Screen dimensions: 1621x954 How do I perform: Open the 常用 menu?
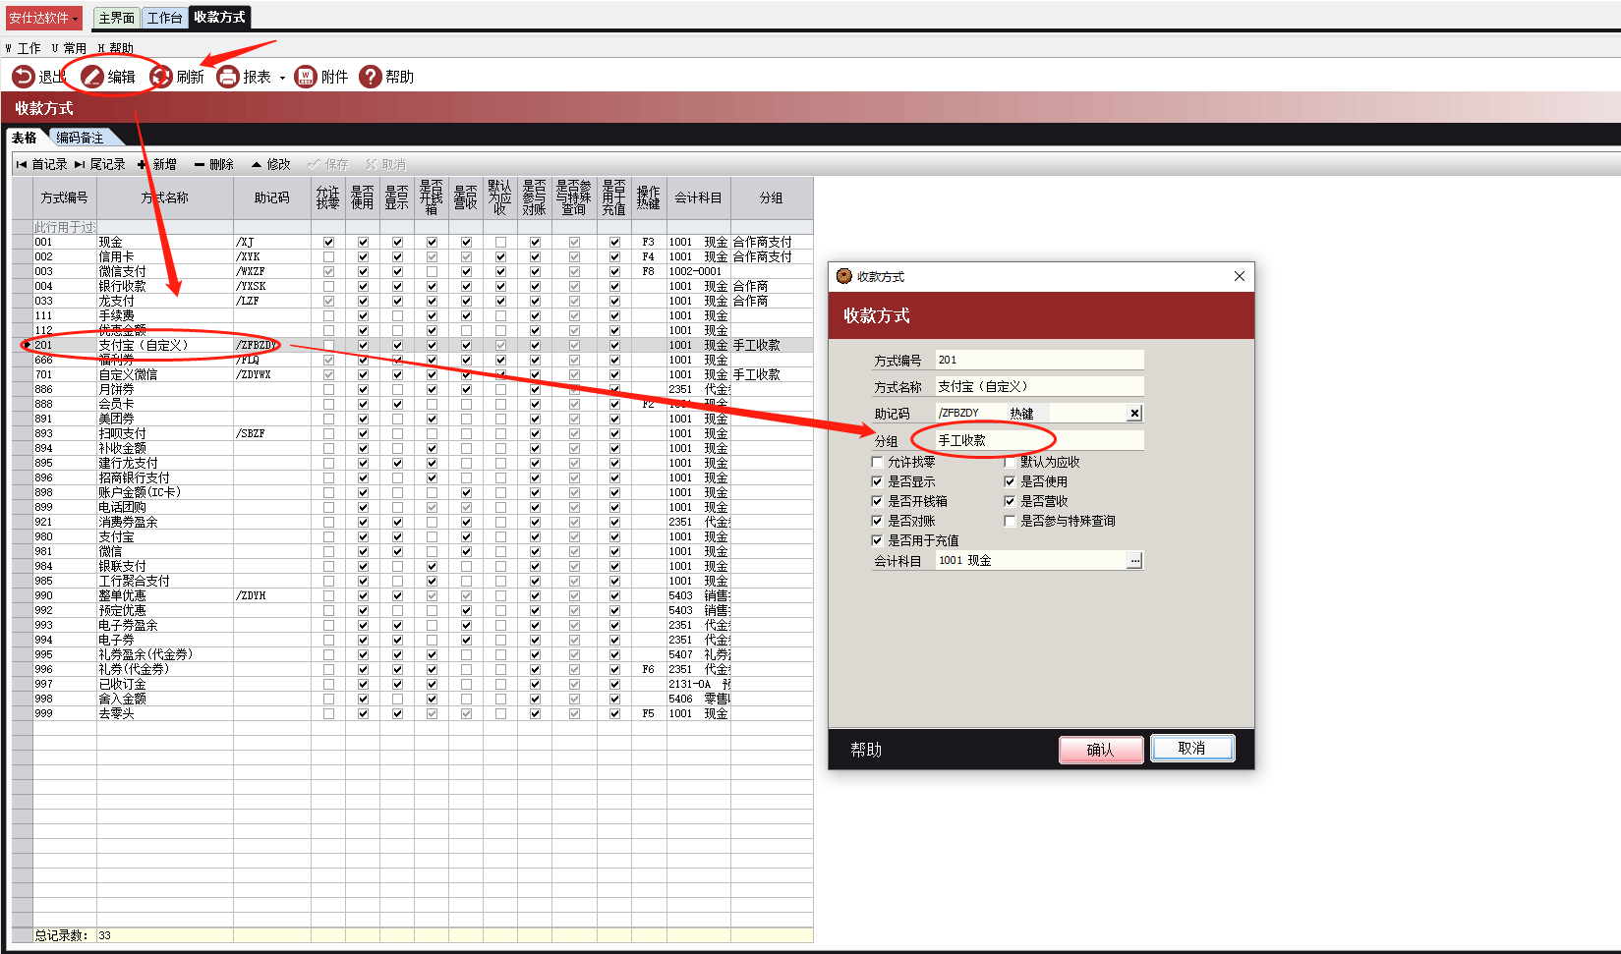pyautogui.click(x=69, y=48)
